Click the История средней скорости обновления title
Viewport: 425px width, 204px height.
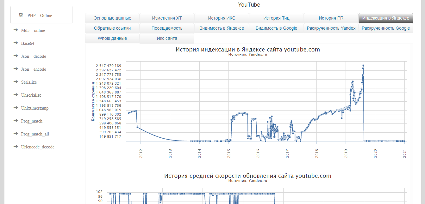pos(248,176)
